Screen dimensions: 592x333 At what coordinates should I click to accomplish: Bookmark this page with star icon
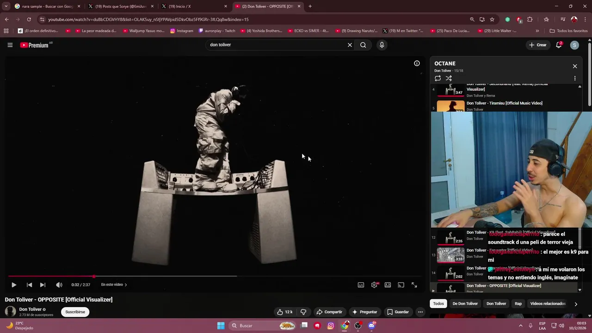click(x=492, y=19)
